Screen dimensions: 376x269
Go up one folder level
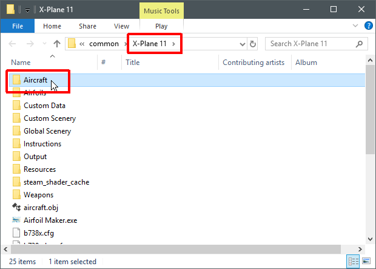(x=57, y=44)
